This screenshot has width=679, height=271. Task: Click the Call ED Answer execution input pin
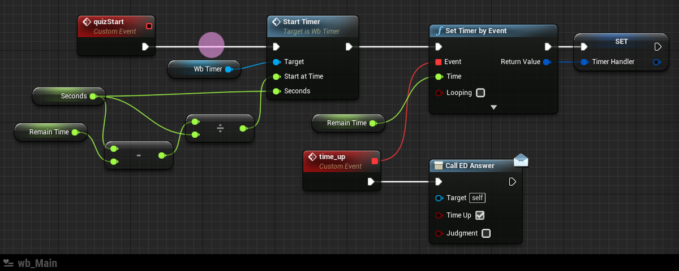(439, 181)
